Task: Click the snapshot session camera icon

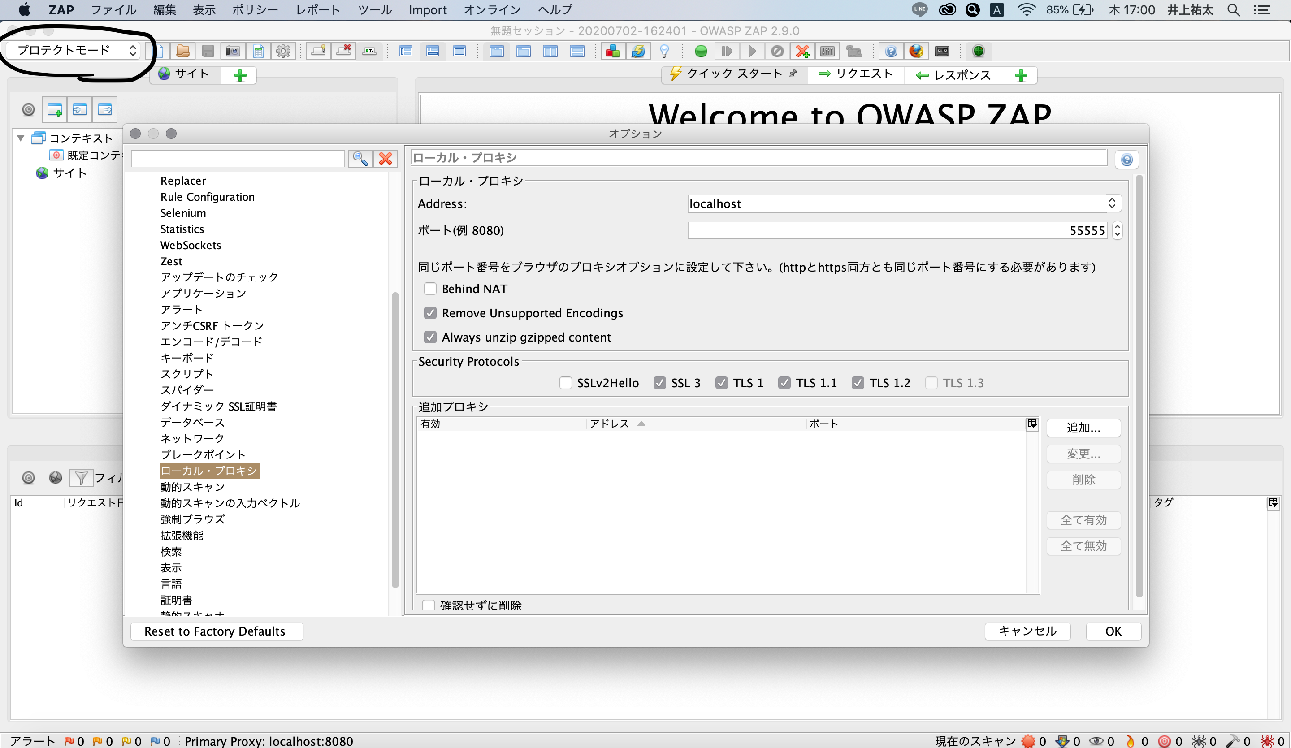Action: pyautogui.click(x=233, y=51)
